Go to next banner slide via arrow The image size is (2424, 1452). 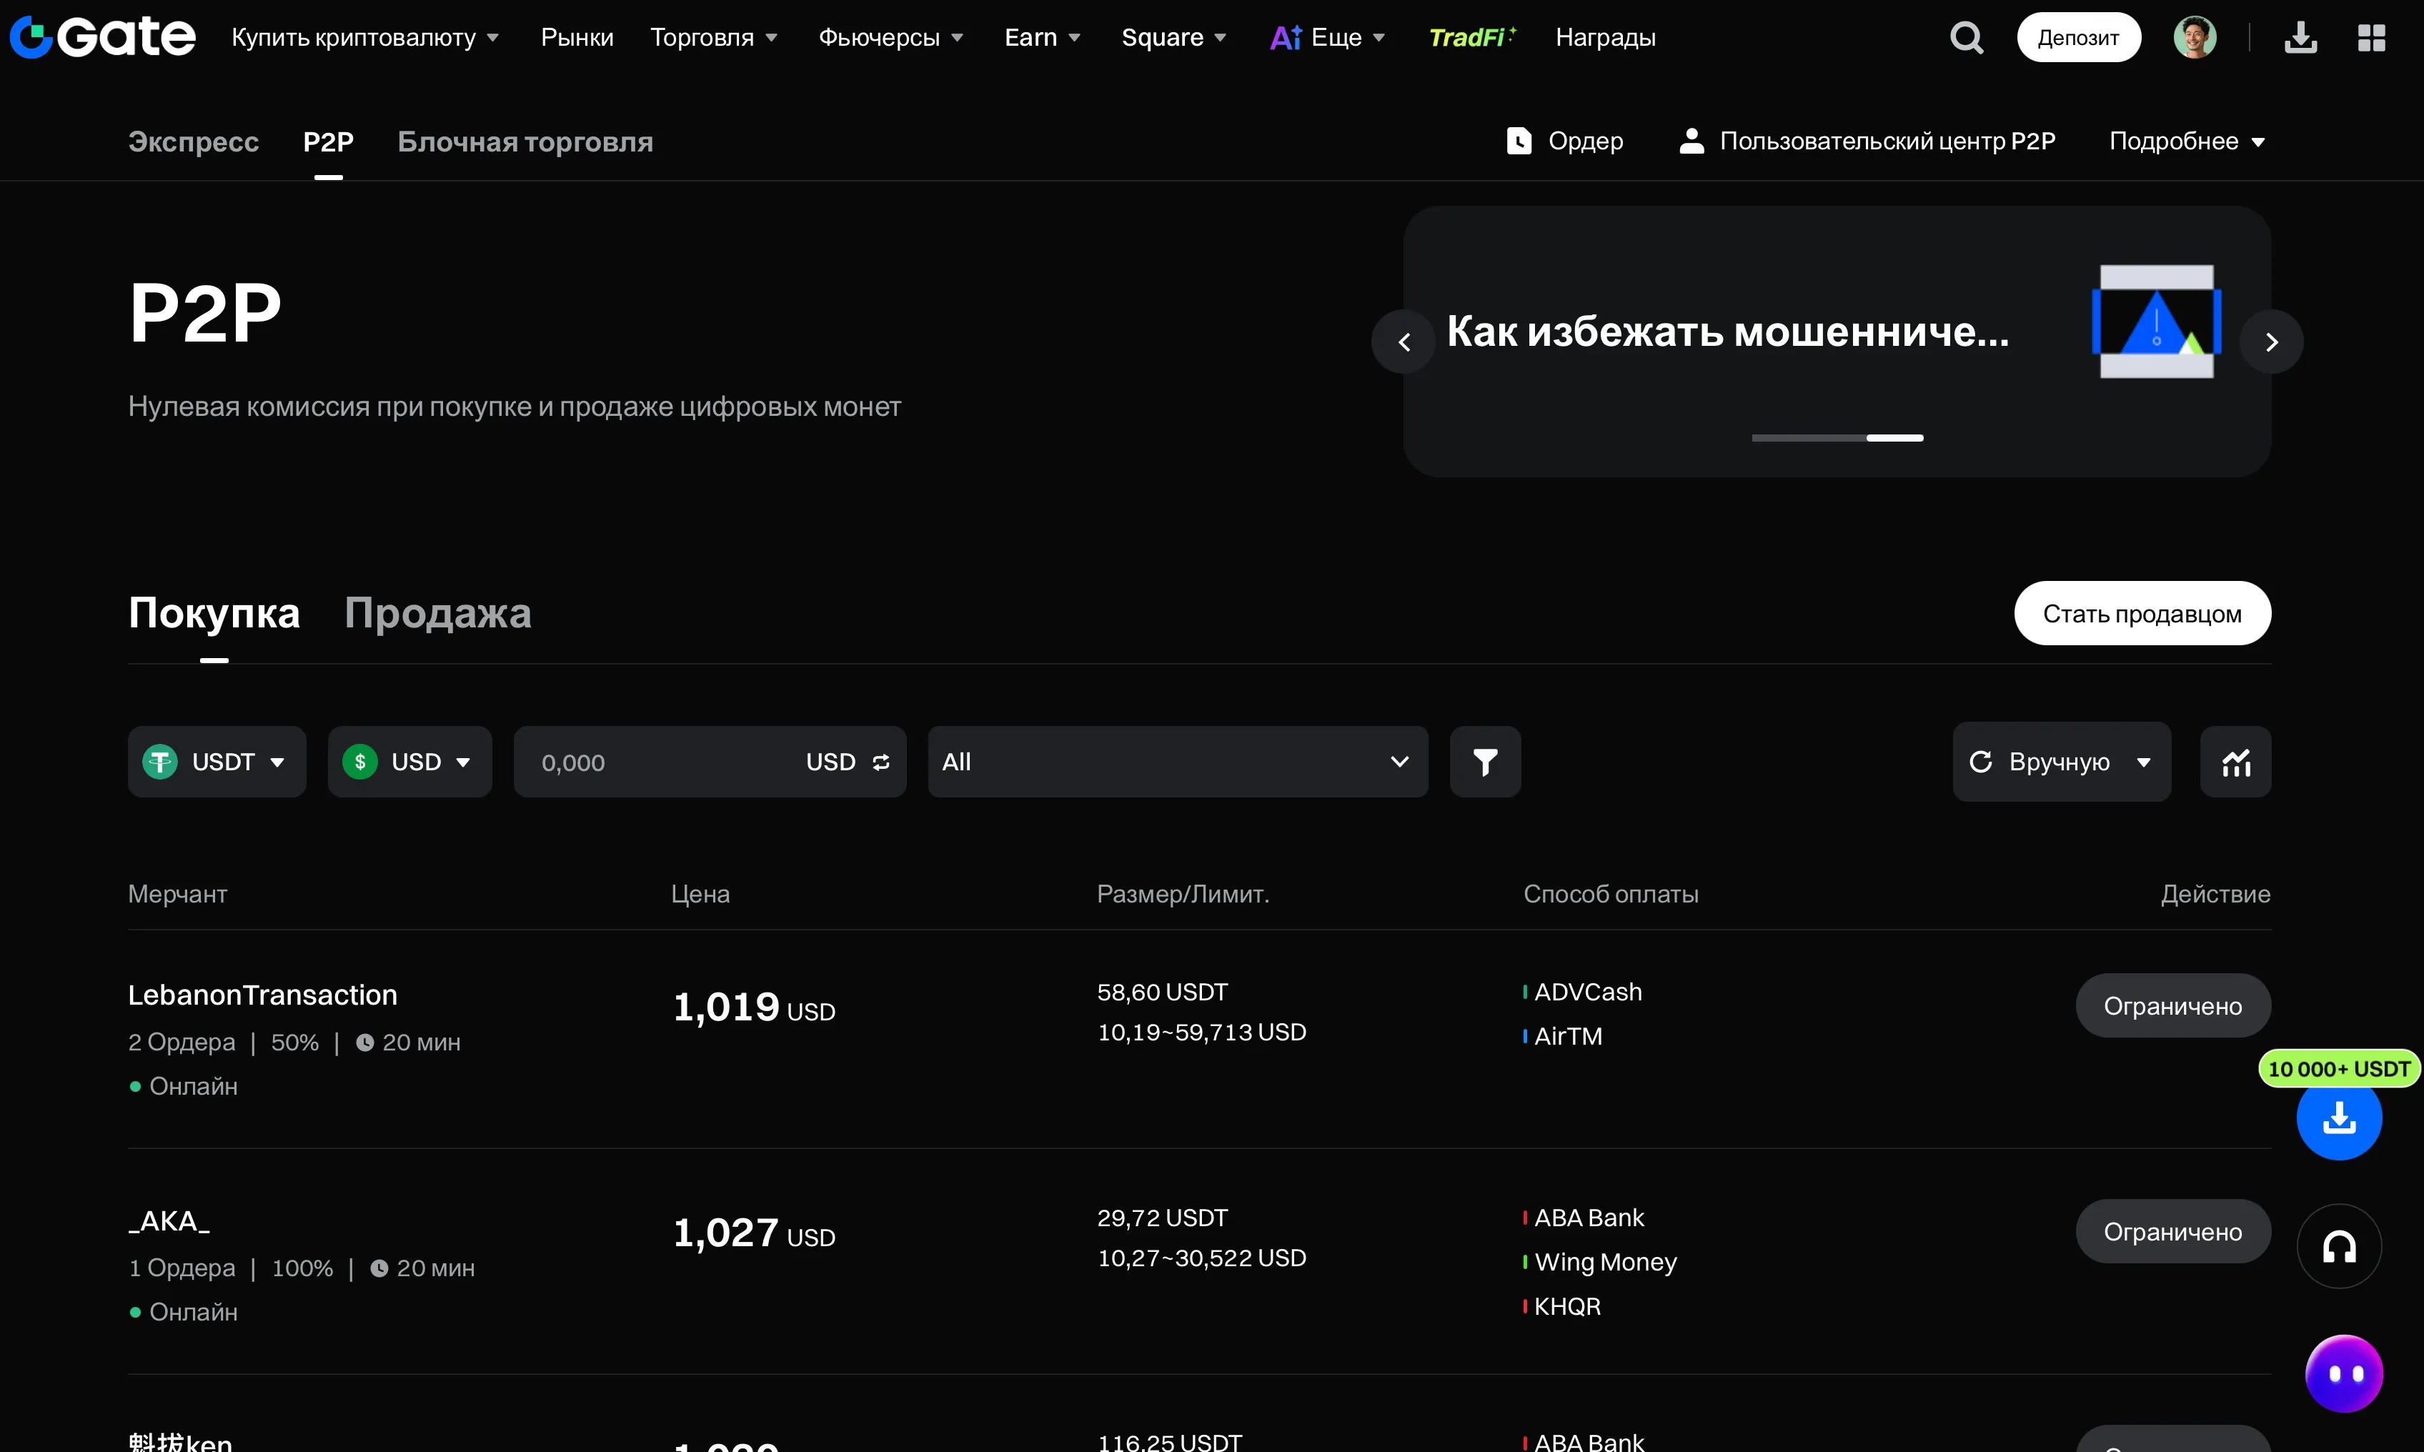click(2271, 341)
